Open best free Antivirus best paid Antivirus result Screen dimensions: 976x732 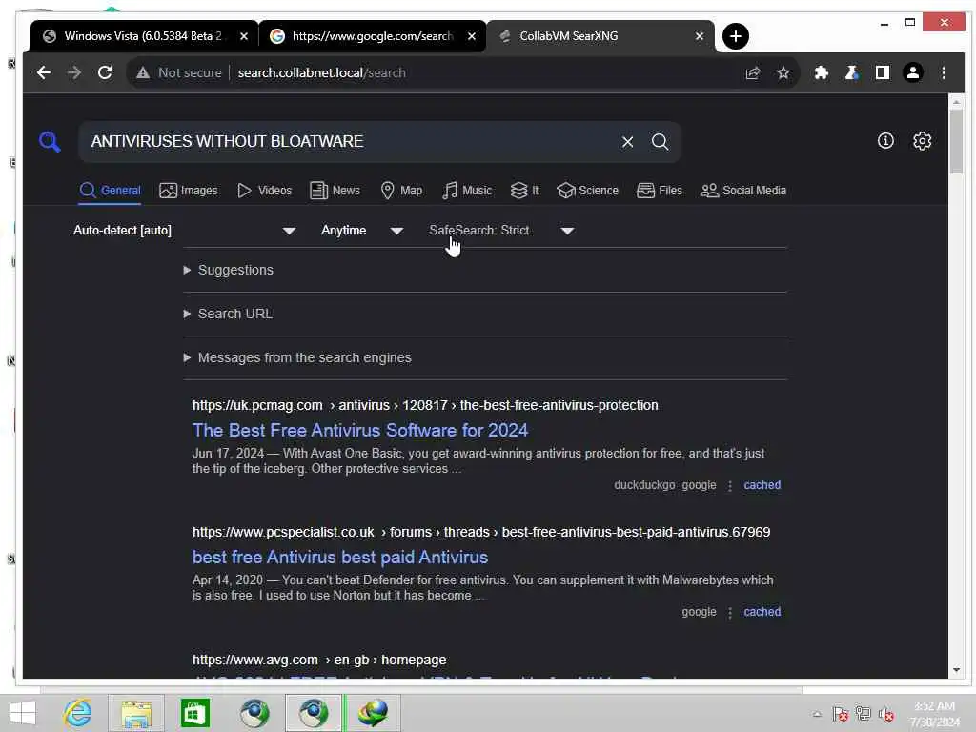click(340, 557)
